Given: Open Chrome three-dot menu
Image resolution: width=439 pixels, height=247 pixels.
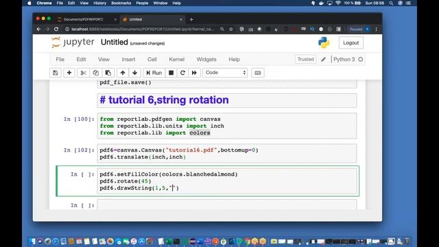Looking at the screenshot, I should tap(377, 29).
